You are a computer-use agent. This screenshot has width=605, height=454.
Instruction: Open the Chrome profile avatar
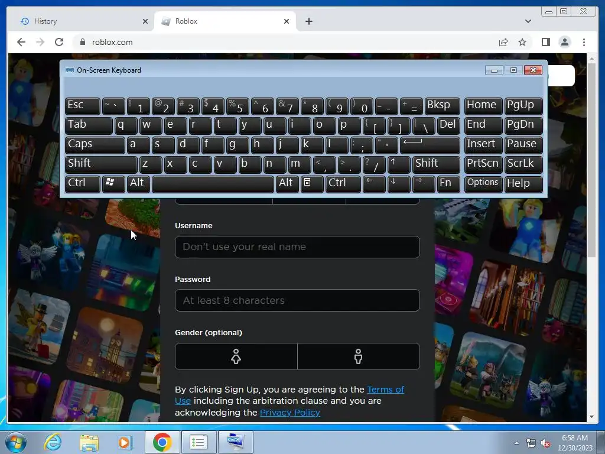pyautogui.click(x=564, y=42)
